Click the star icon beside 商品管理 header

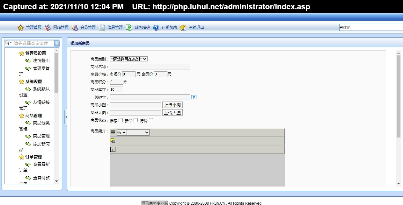tap(22, 116)
